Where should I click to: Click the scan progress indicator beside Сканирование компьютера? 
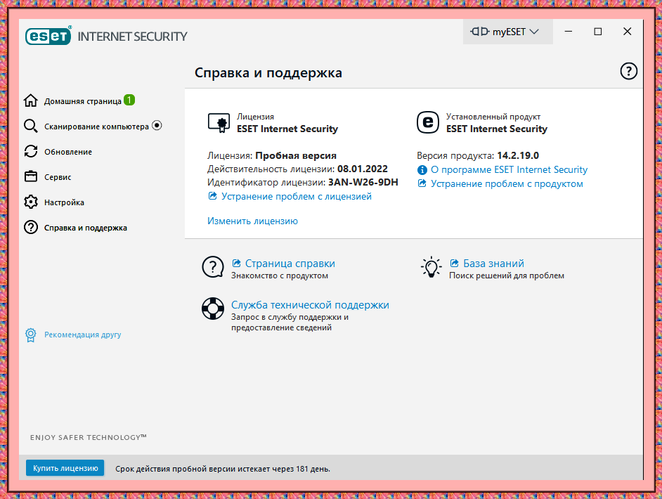coord(157,125)
